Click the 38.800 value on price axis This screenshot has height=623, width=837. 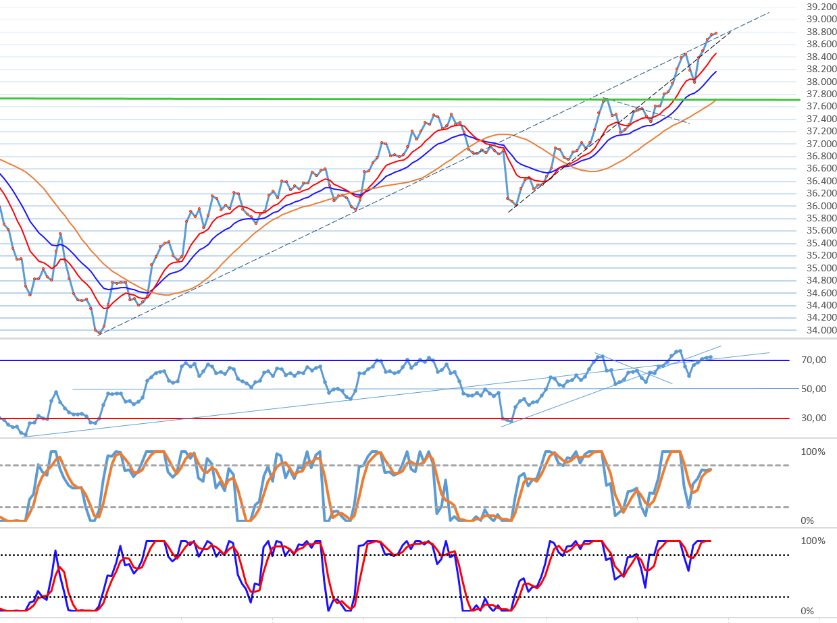point(823,32)
